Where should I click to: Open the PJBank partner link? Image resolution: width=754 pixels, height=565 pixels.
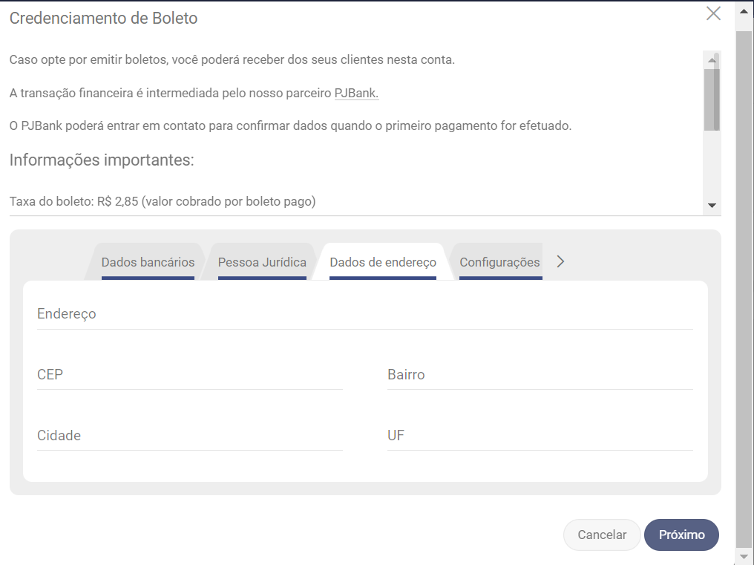point(356,93)
